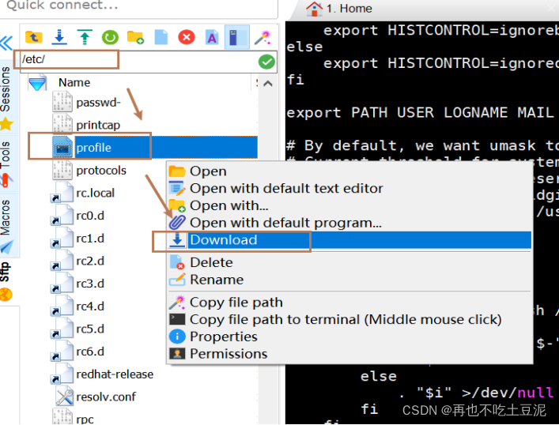The height and width of the screenshot is (425, 559).
Task: Select the protocols file
Action: coord(101,171)
